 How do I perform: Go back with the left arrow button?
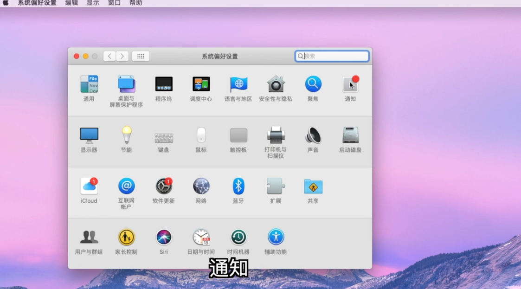(x=109, y=56)
